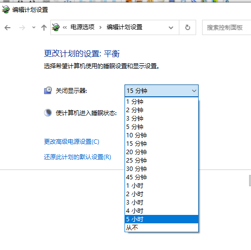This screenshot has width=251, height=250.
Task: Click the 更改计划的设置: 平衡 heading
Action: click(82, 54)
